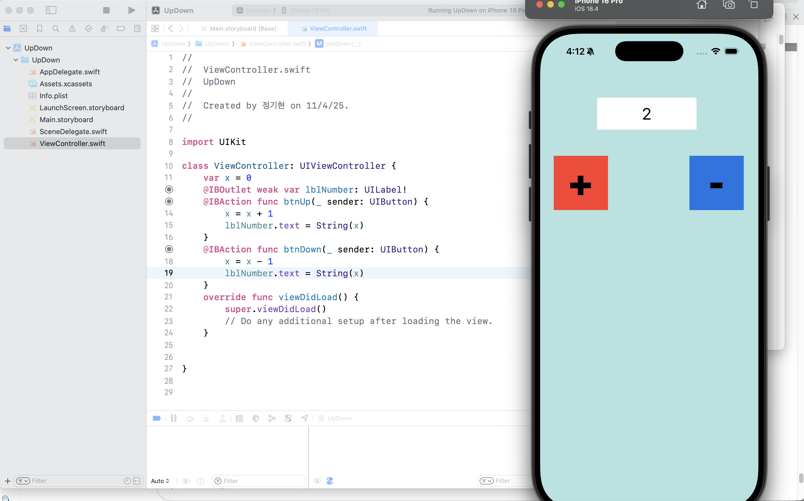Click the Debug View Hierarchy icon
This screenshot has width=804, height=501.
[255, 418]
